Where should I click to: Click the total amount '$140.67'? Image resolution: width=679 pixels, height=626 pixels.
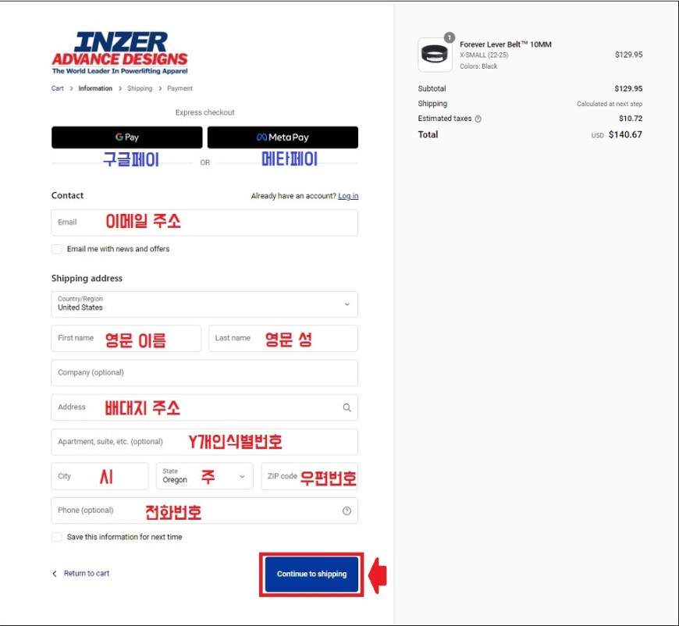pos(625,135)
